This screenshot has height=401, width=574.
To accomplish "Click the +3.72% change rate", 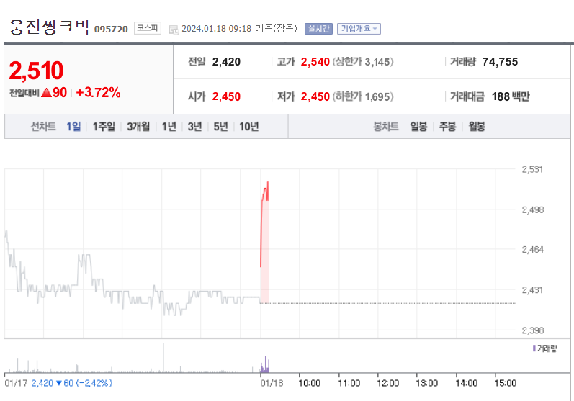I will point(98,93).
